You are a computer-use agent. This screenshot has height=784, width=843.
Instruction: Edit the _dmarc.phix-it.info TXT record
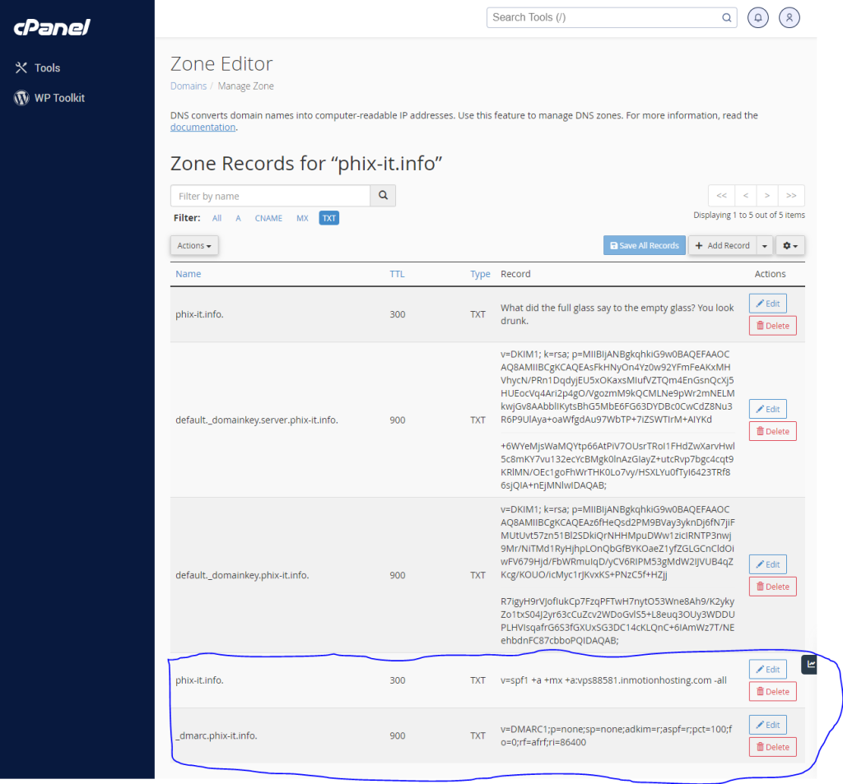(767, 725)
